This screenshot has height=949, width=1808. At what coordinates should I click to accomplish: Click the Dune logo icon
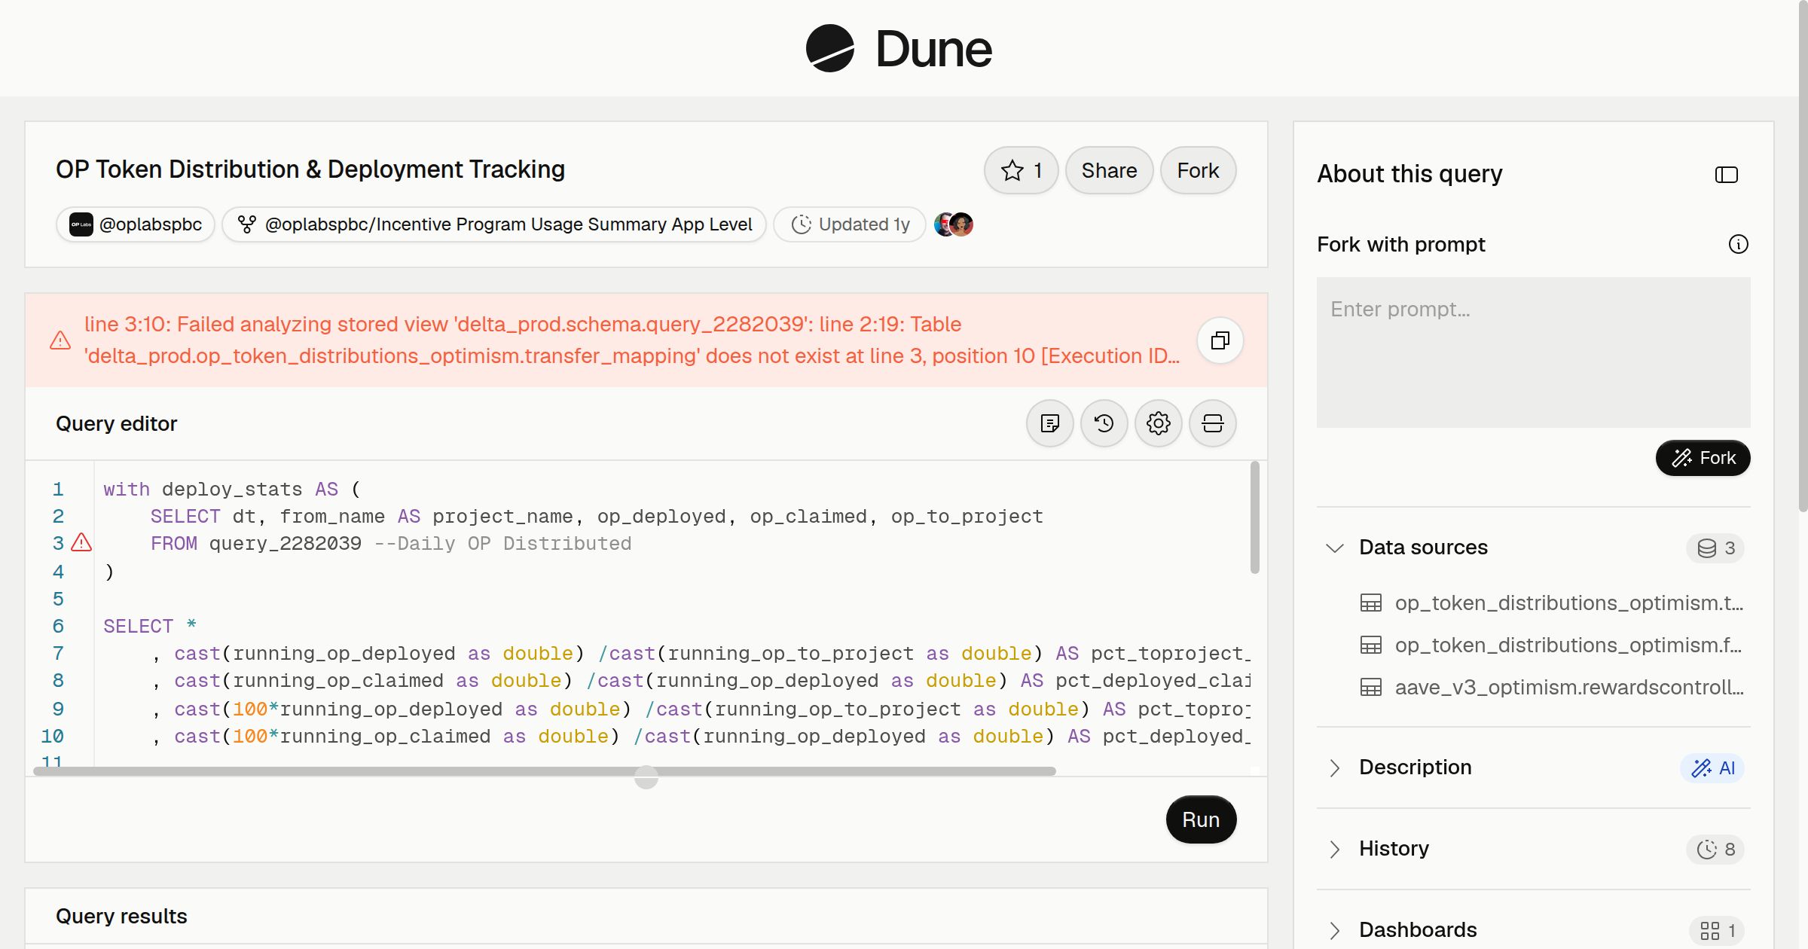coord(829,48)
